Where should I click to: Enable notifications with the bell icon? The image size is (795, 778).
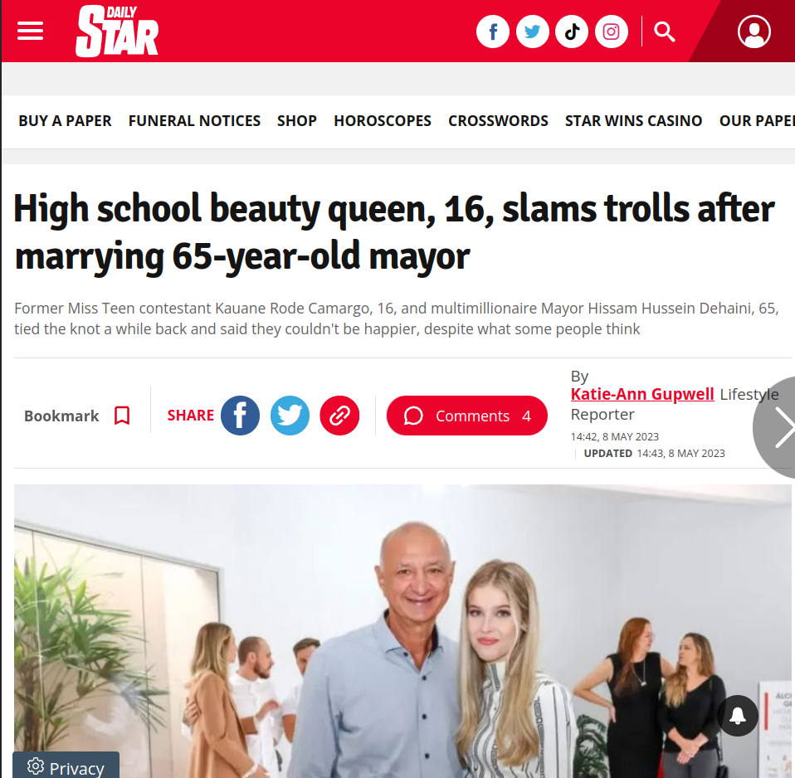pos(738,716)
